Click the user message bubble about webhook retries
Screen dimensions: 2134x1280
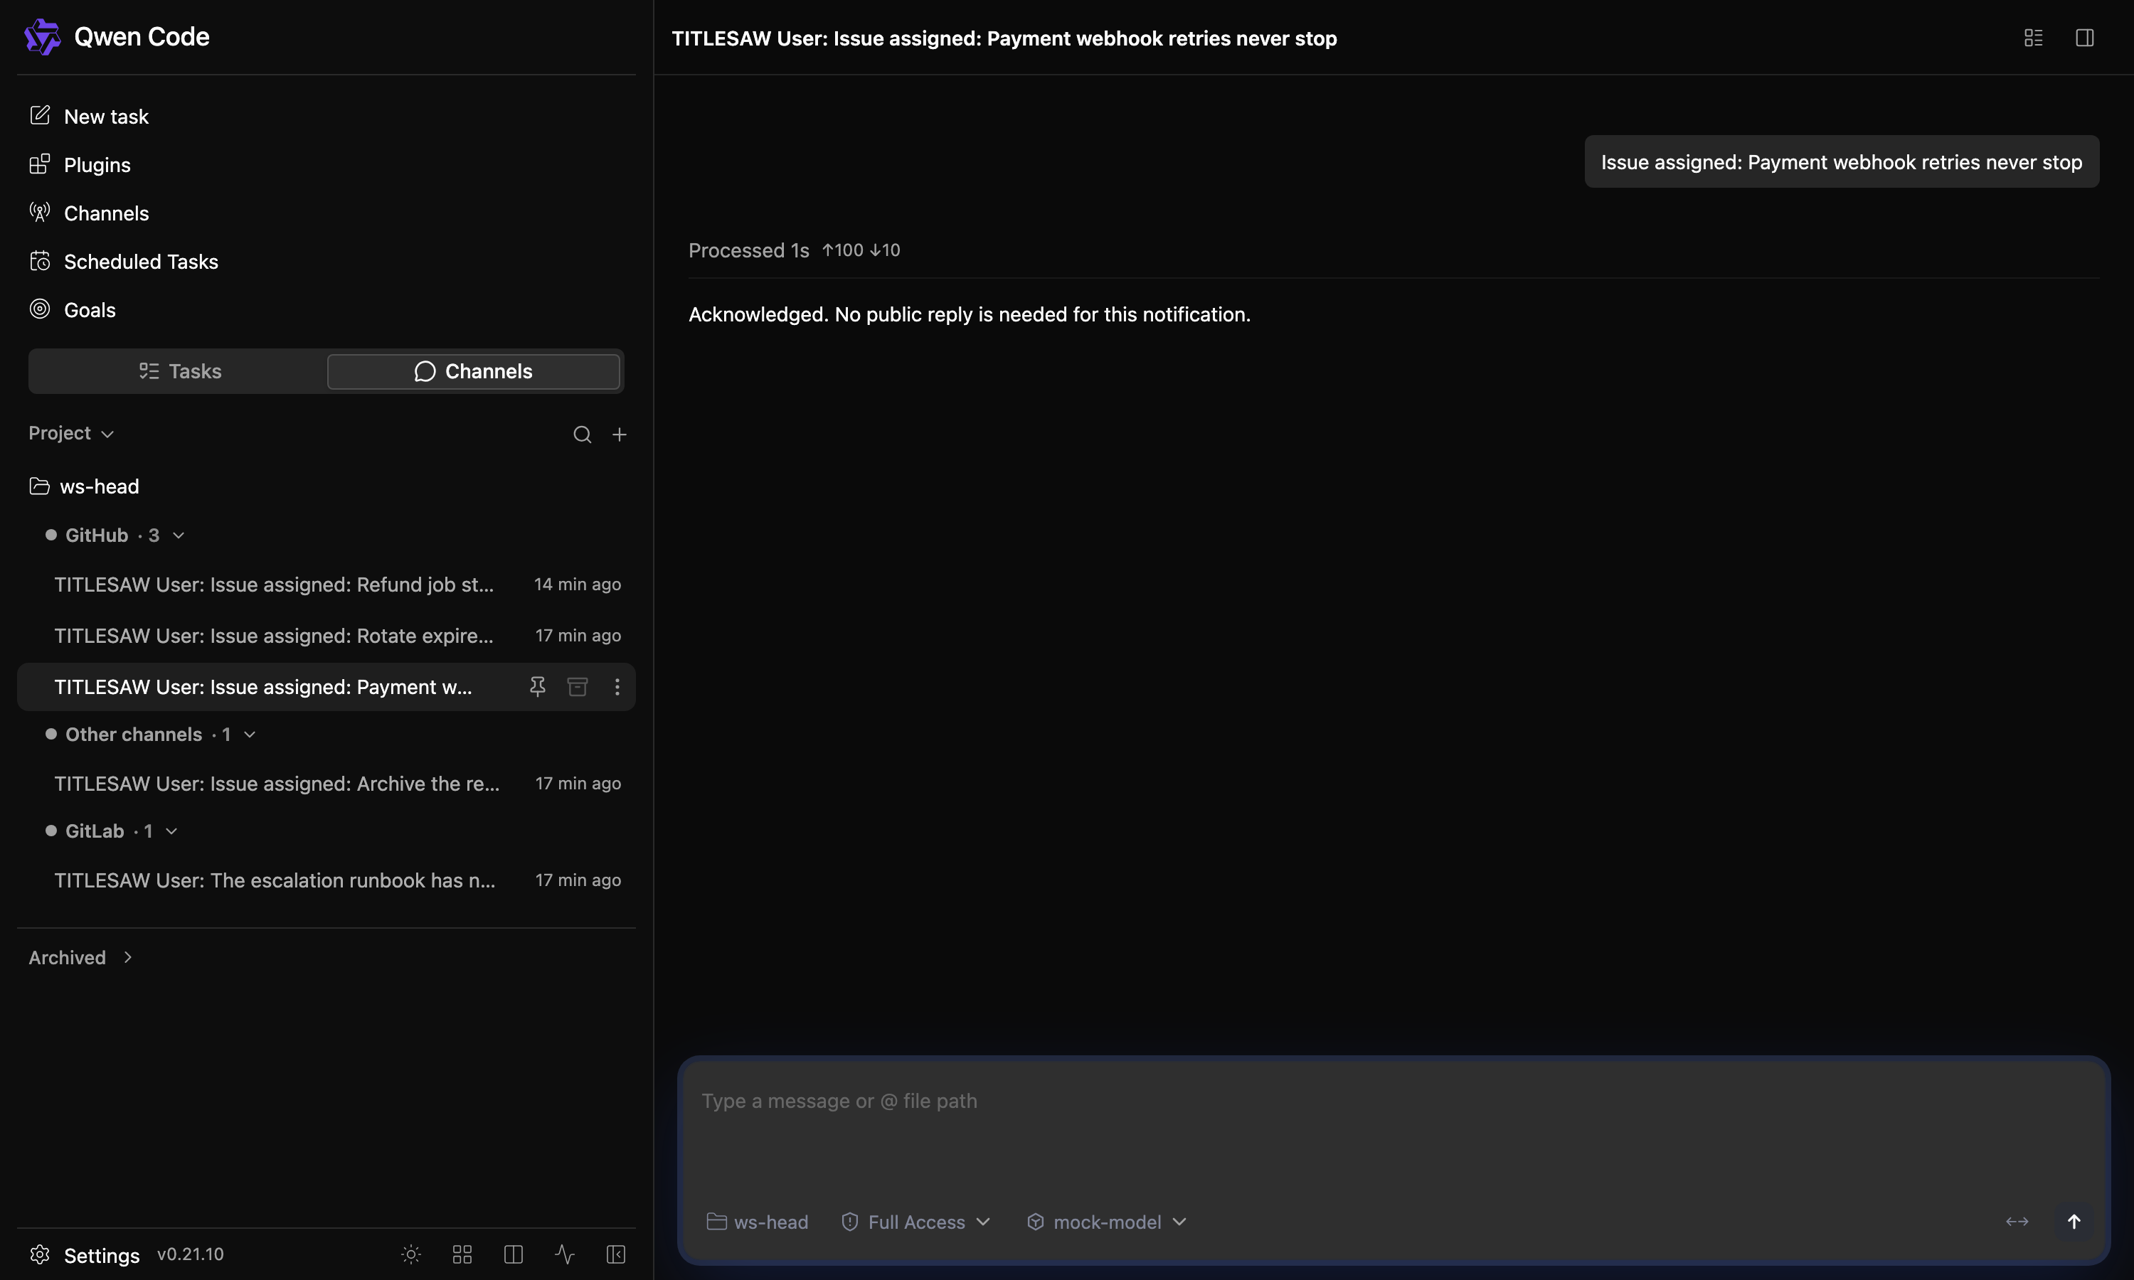point(1842,161)
